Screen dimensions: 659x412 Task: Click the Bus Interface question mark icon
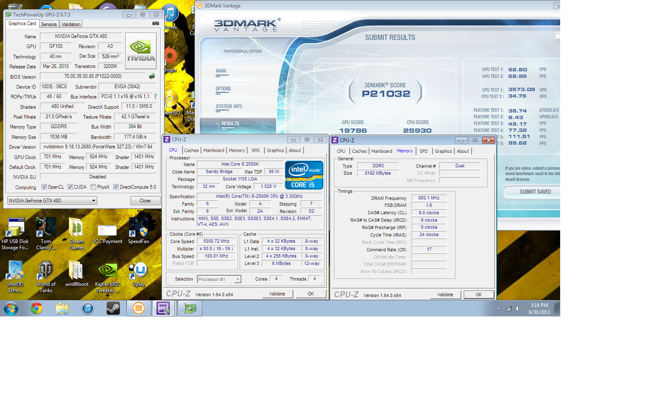pyautogui.click(x=155, y=96)
